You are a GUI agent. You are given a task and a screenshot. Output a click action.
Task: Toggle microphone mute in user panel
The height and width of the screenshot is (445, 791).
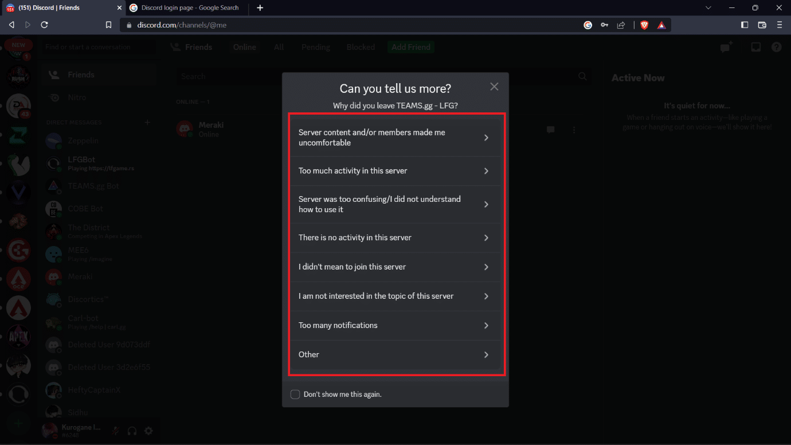point(116,431)
